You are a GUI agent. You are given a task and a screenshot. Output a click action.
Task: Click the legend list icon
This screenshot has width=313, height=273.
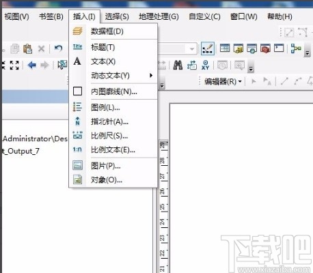point(77,106)
